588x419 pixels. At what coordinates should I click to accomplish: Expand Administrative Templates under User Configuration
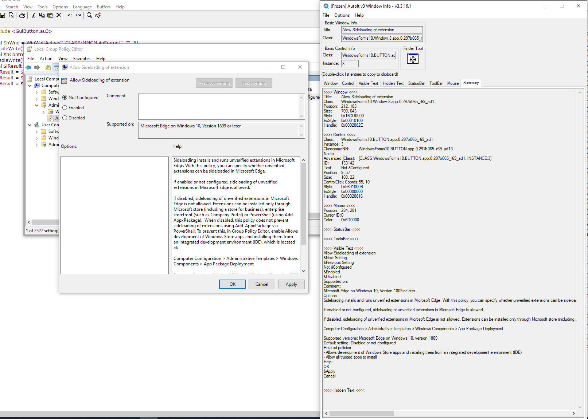[36, 145]
